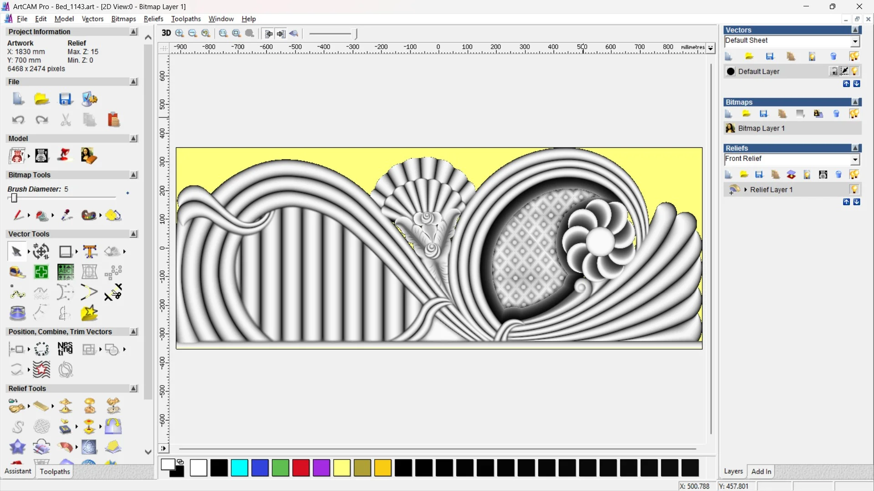The width and height of the screenshot is (874, 491).
Task: Collapse the Vector Tools panel section
Action: tap(133, 234)
